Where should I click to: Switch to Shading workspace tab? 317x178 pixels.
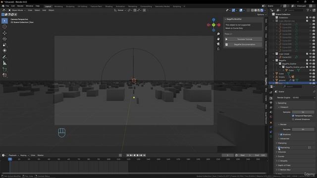tap(109, 6)
